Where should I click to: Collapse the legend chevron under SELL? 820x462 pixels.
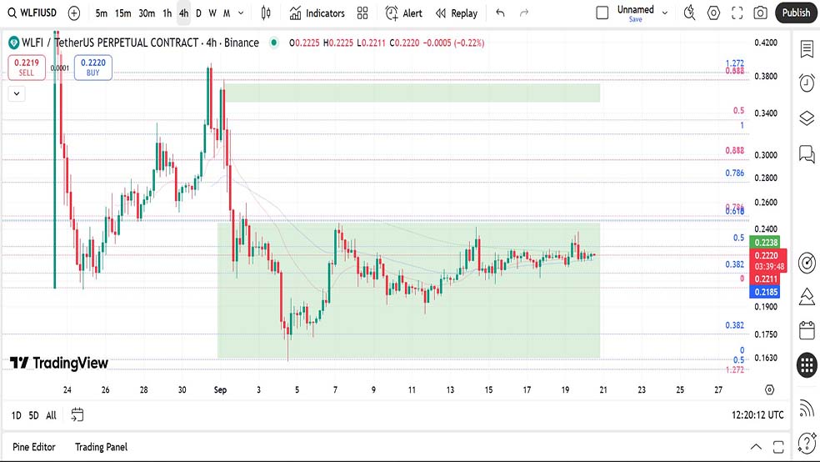(17, 93)
